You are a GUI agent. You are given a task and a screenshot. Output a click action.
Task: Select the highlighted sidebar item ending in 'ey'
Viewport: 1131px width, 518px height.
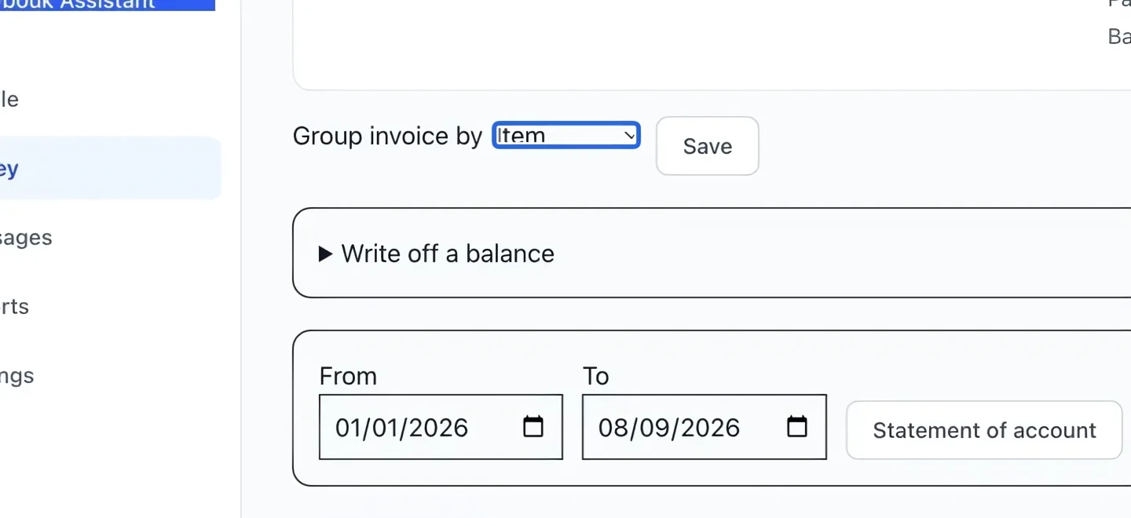[x=110, y=168]
